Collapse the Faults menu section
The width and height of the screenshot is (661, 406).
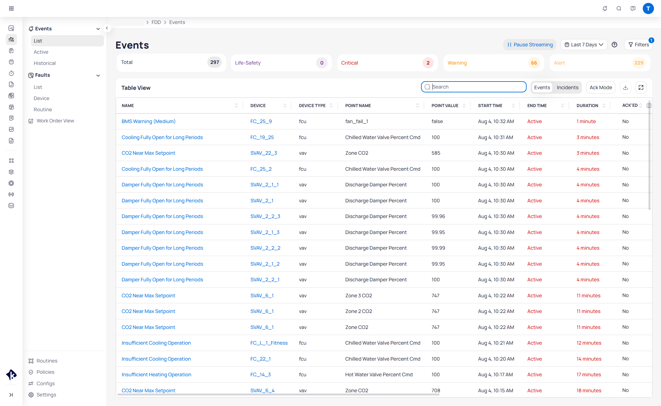98,75
